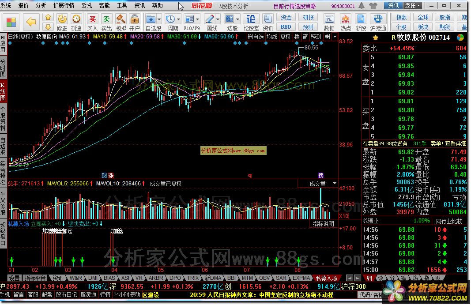Image resolution: width=471 pixels, height=305 pixels.
Task: Switch to the W&R indicator tab
Action: (x=75, y=278)
